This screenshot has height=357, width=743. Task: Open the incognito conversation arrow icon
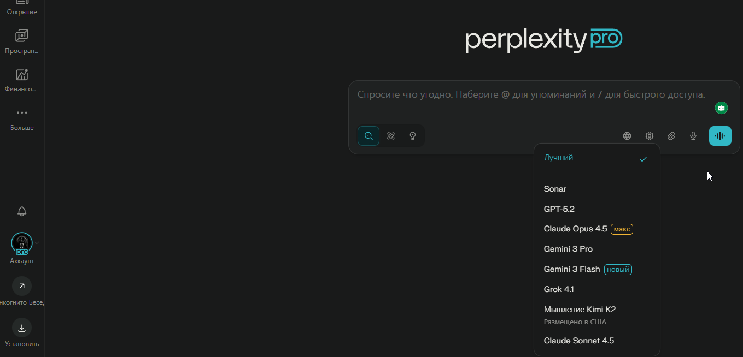[x=22, y=286]
